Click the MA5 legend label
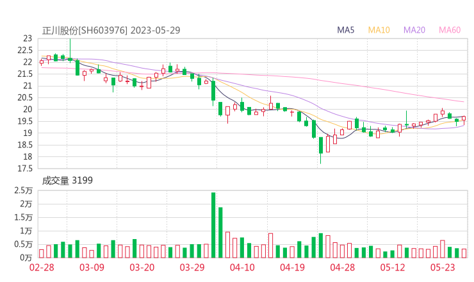 pyautogui.click(x=345, y=30)
